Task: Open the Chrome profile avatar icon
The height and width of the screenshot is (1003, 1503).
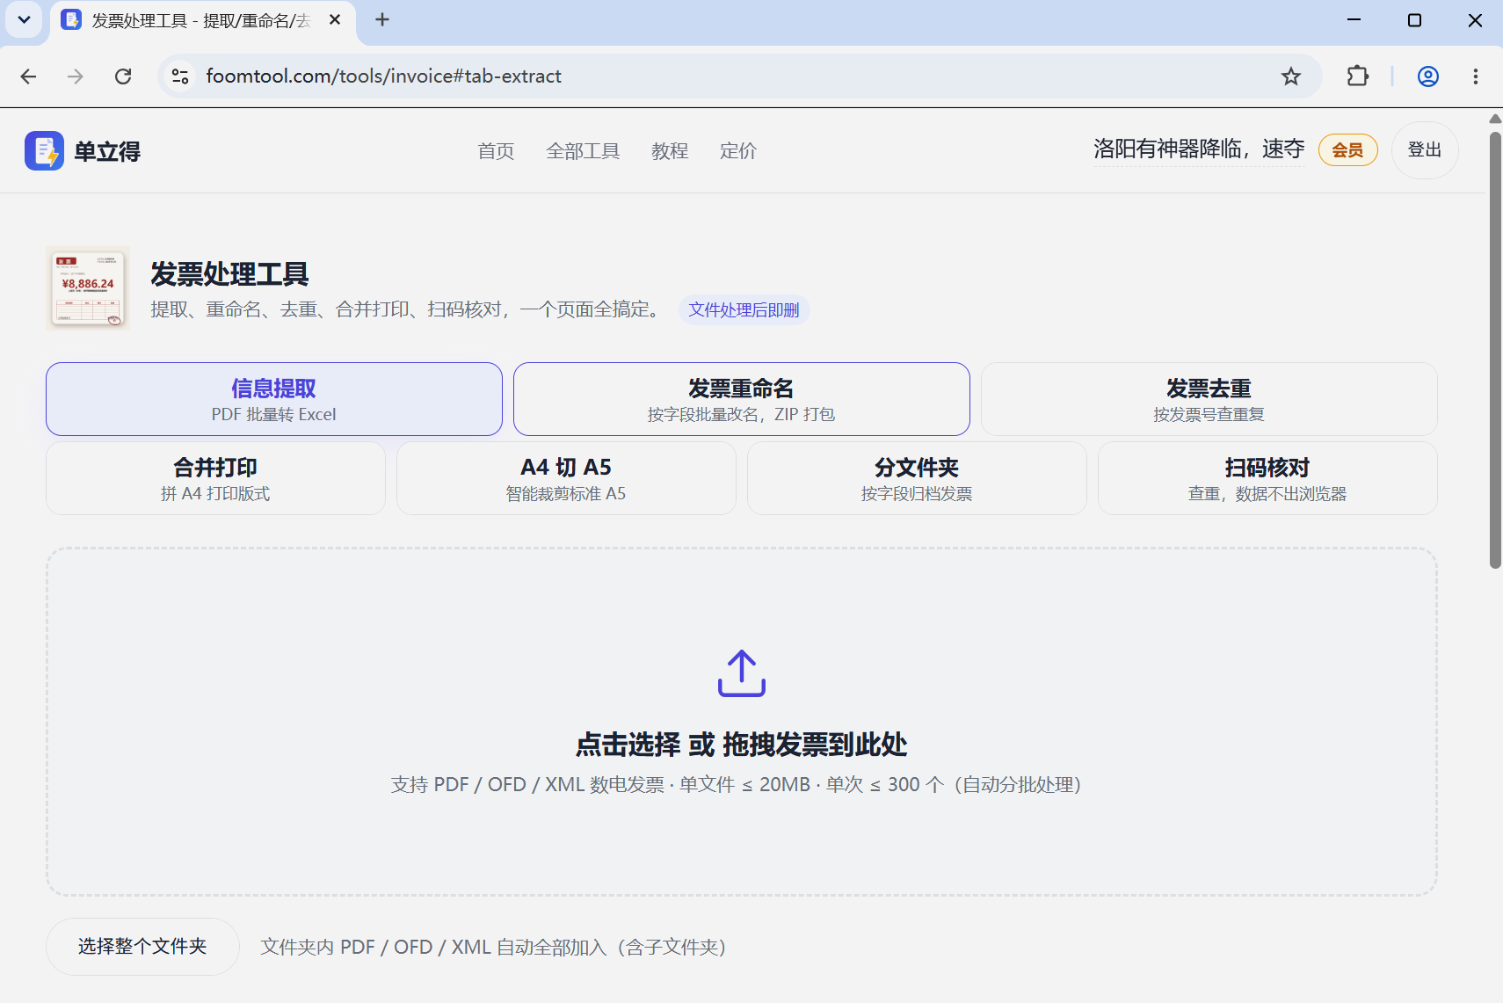Action: coord(1428,76)
